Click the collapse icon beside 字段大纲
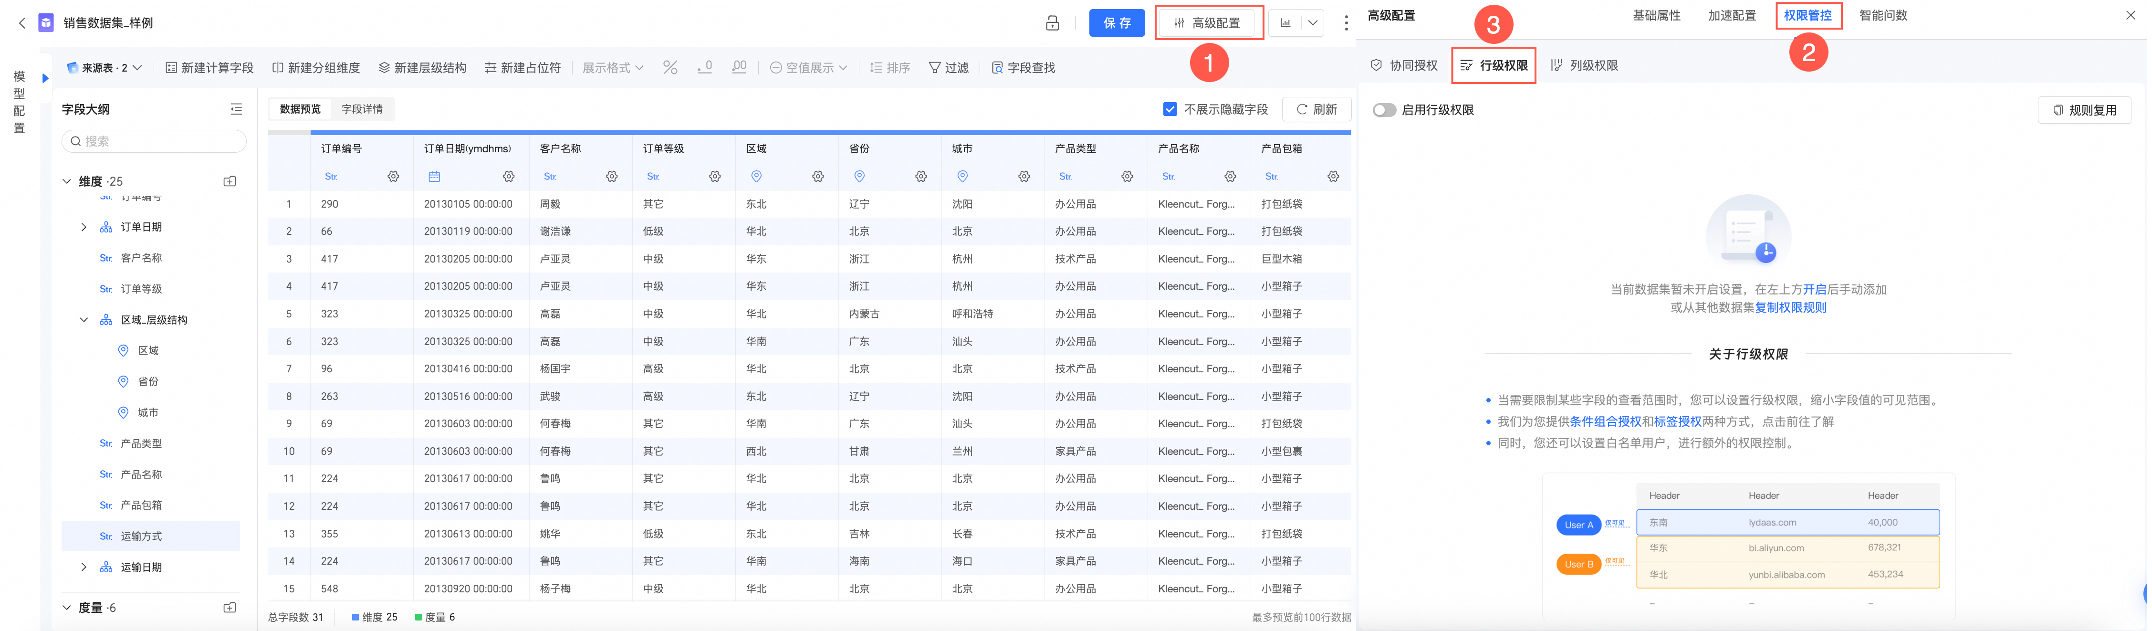 pyautogui.click(x=236, y=109)
